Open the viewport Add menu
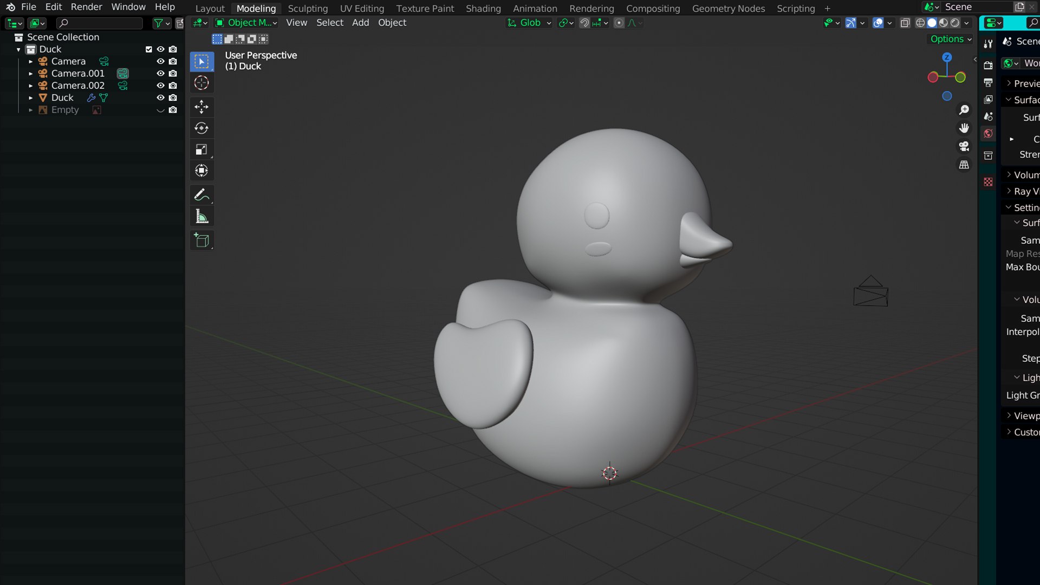Screen dimensions: 1040x585 (x=360, y=23)
